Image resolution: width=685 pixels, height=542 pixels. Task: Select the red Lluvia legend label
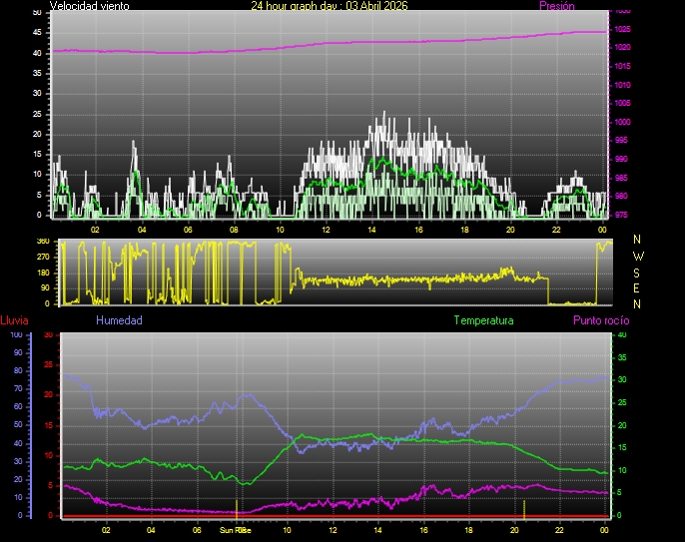tap(14, 320)
